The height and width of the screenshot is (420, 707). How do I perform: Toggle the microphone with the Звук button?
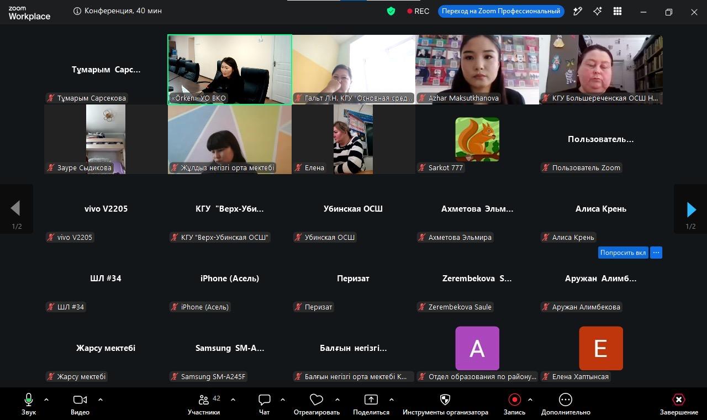28,404
